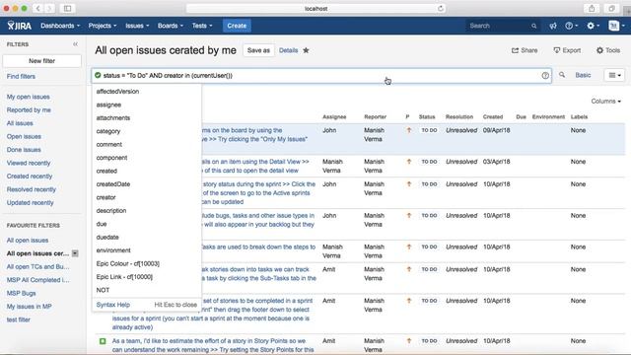631x355 pixels.
Task: Click the Save as button
Action: pos(258,50)
